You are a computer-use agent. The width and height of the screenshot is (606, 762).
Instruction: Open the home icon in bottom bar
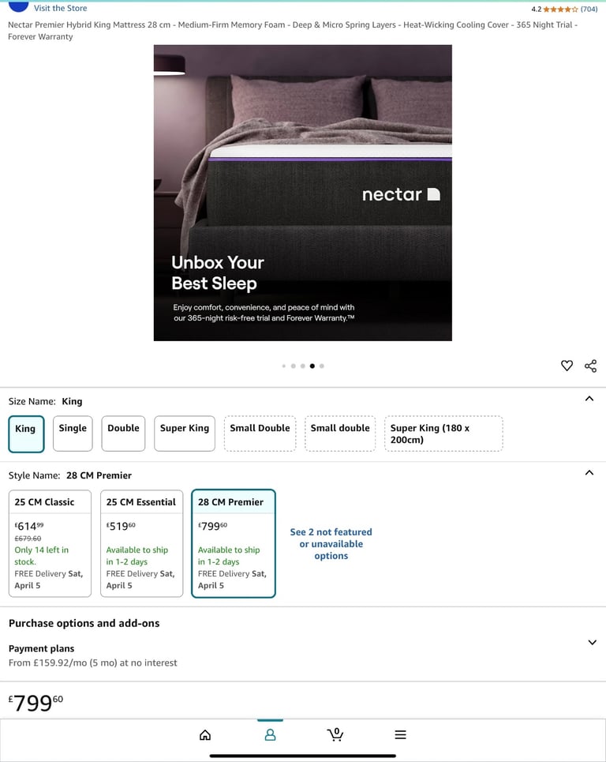click(205, 735)
